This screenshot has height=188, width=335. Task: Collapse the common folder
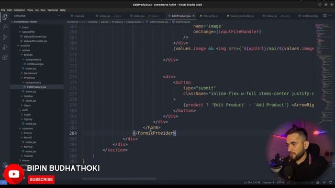tap(27, 128)
